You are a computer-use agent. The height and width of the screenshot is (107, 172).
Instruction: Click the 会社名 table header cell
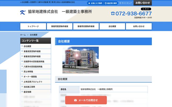coord(69,89)
